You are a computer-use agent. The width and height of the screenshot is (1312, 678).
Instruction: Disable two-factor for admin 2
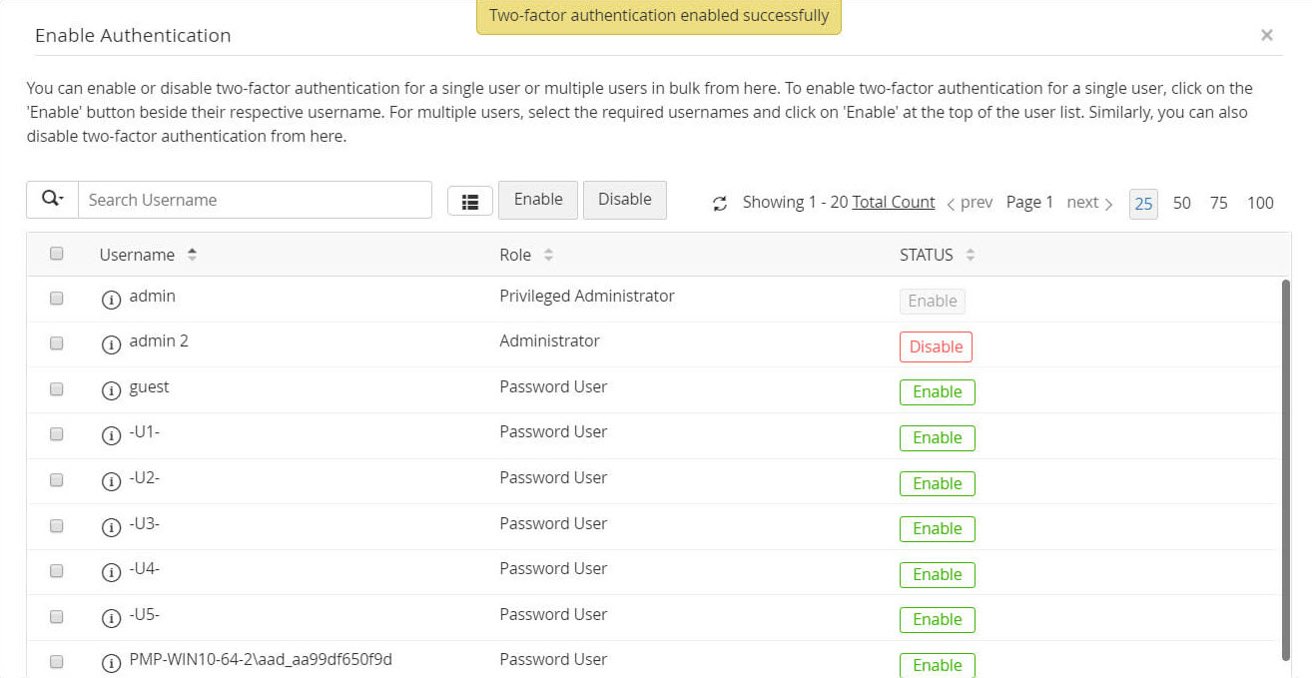point(936,346)
